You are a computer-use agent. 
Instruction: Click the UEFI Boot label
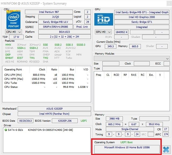pyautogui.click(x=127, y=142)
